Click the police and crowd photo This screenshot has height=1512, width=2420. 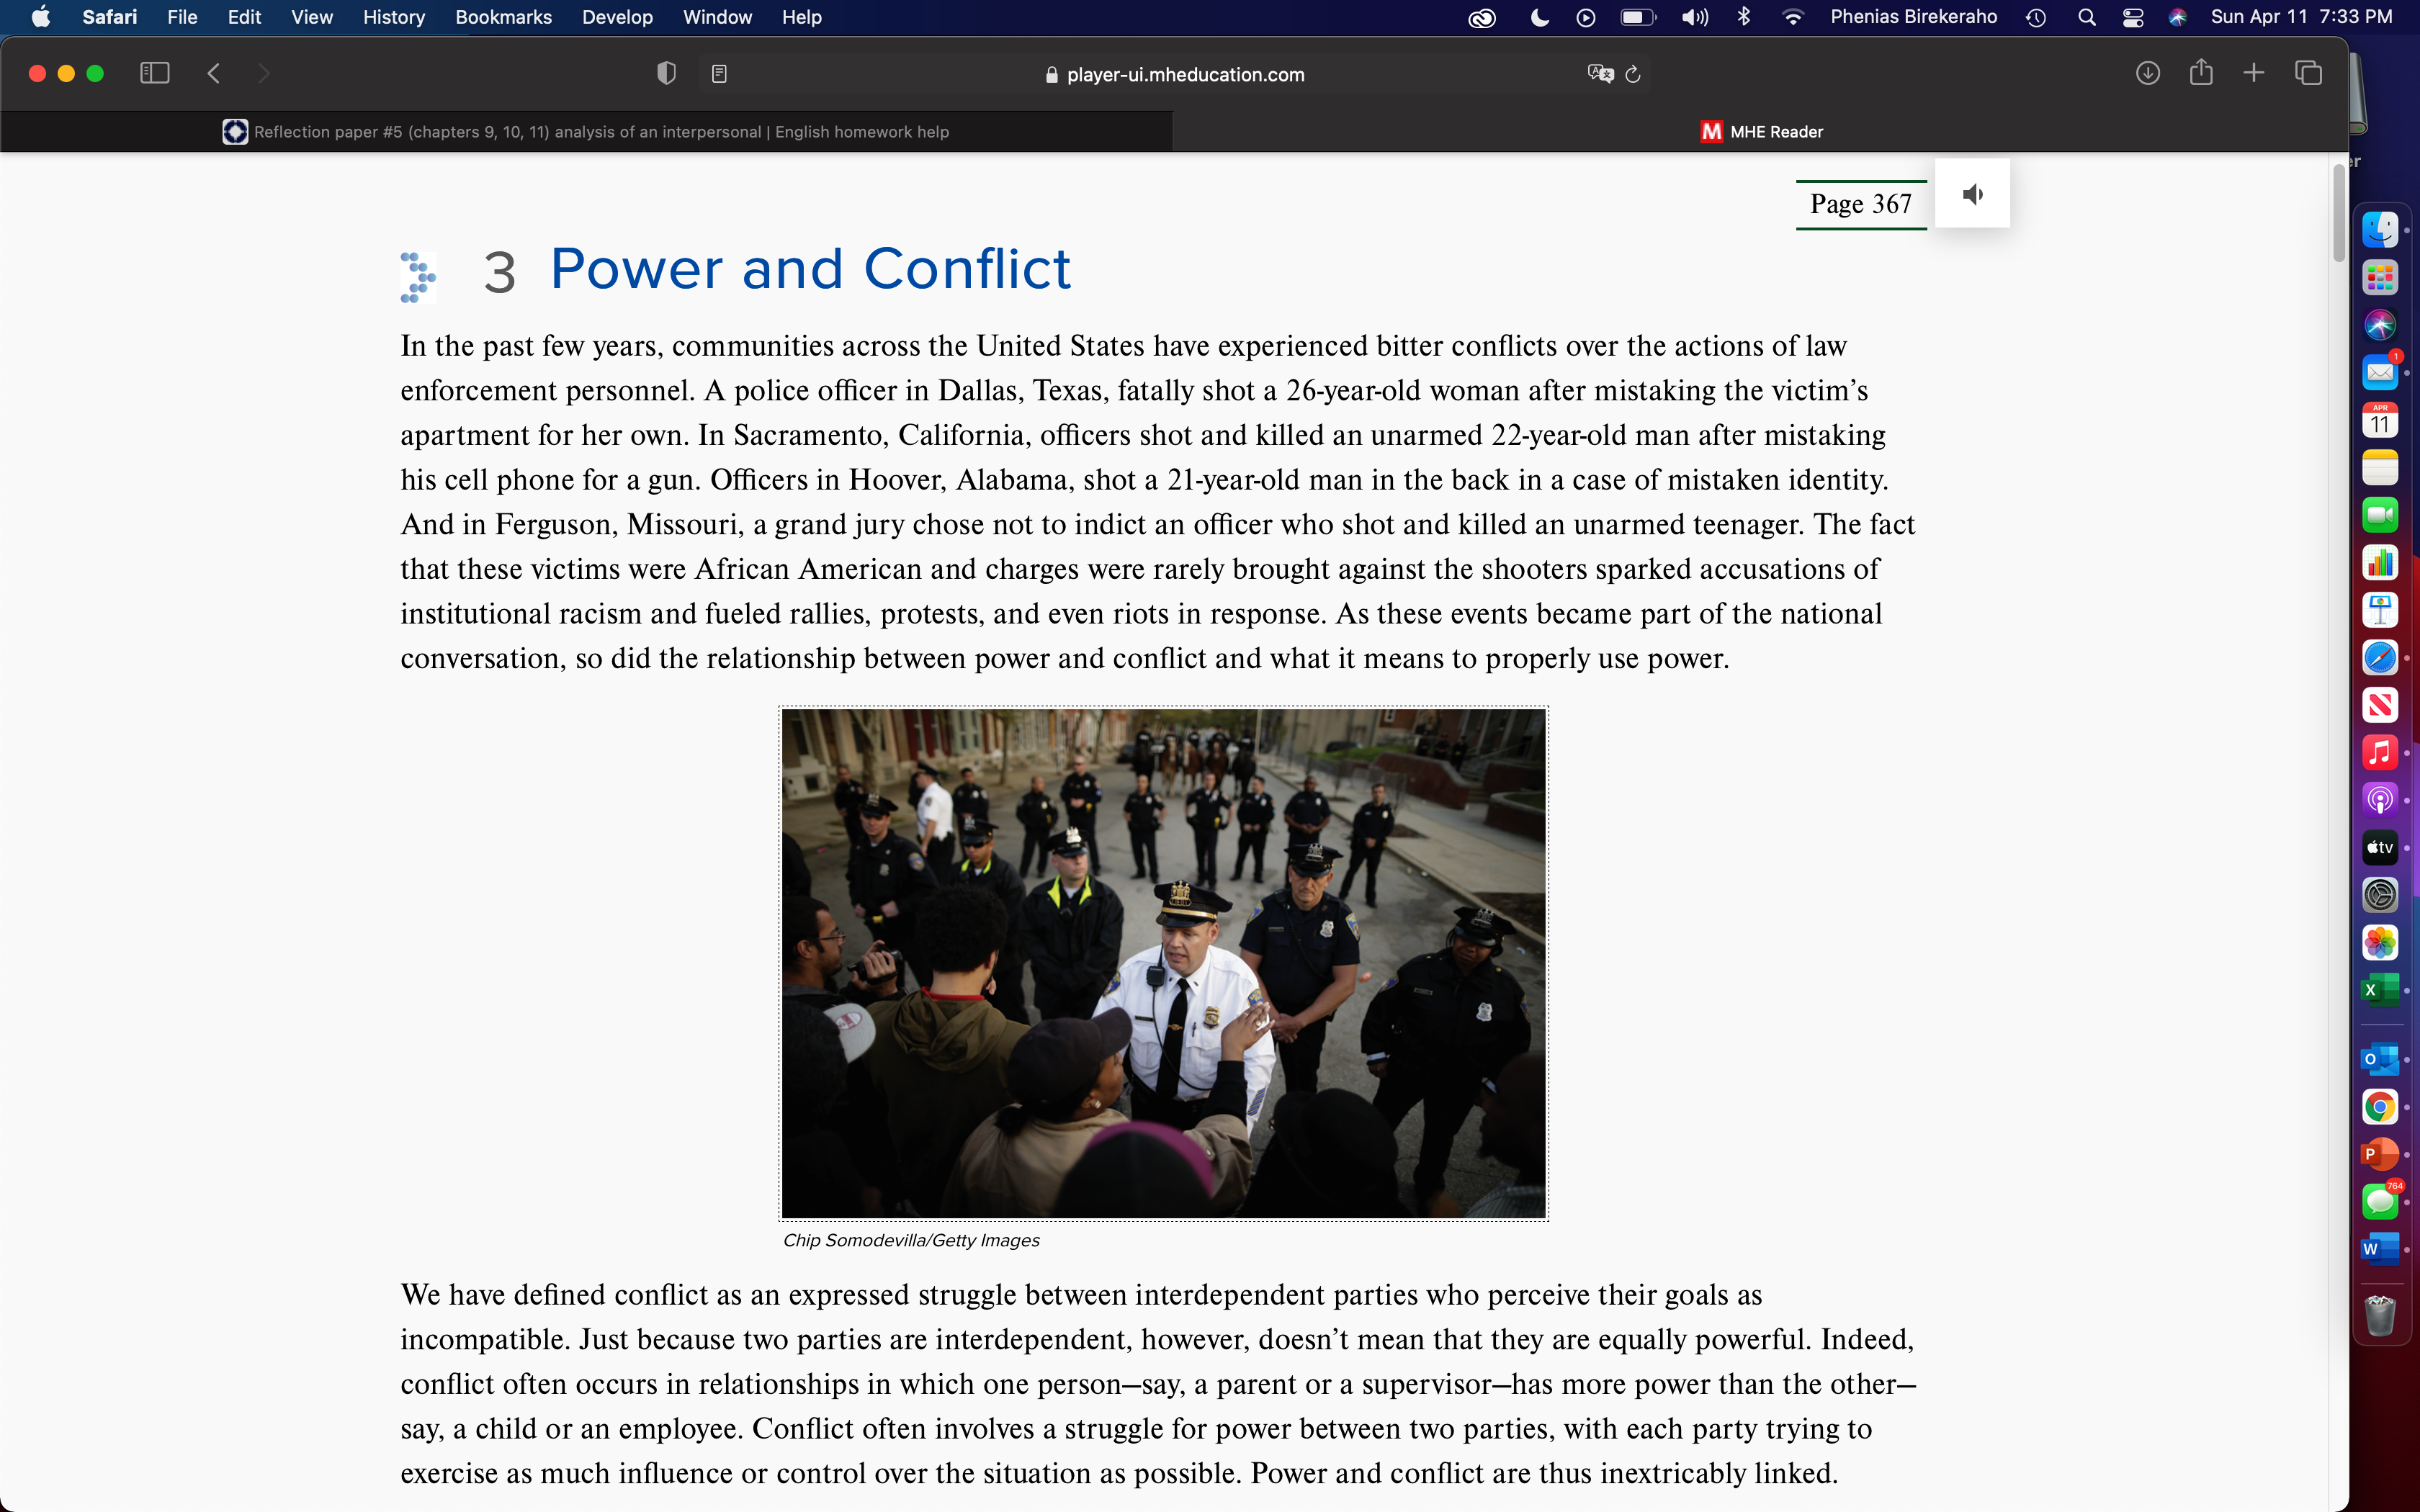tap(1164, 963)
